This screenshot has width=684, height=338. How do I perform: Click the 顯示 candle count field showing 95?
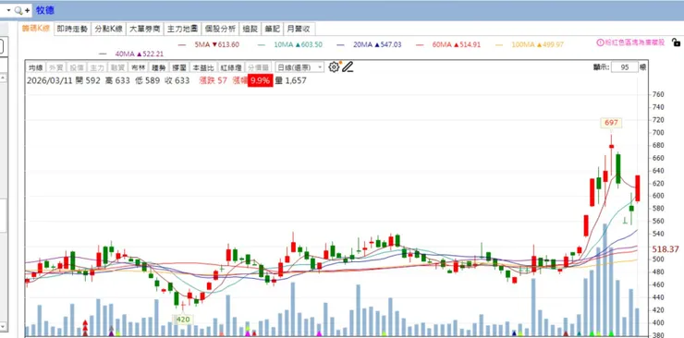624,67
